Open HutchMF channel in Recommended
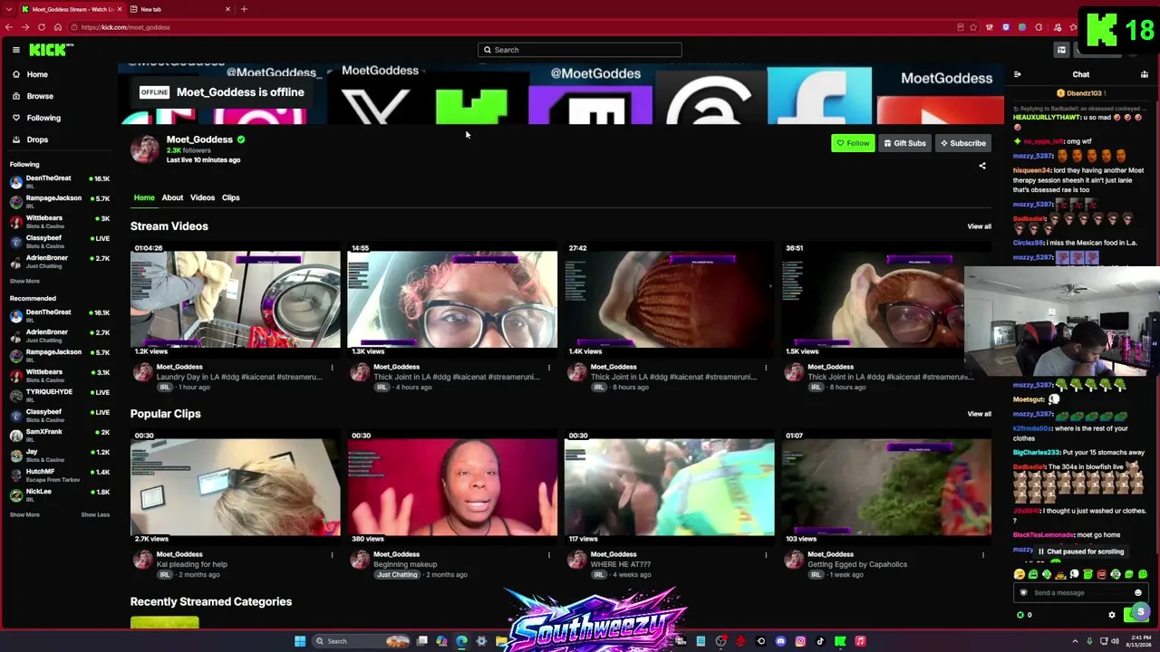The height and width of the screenshot is (652, 1160). [x=59, y=475]
